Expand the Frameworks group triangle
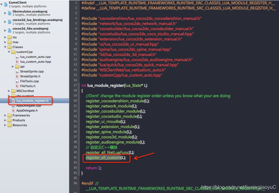Viewport: 279px width, 193px height. click(5, 115)
